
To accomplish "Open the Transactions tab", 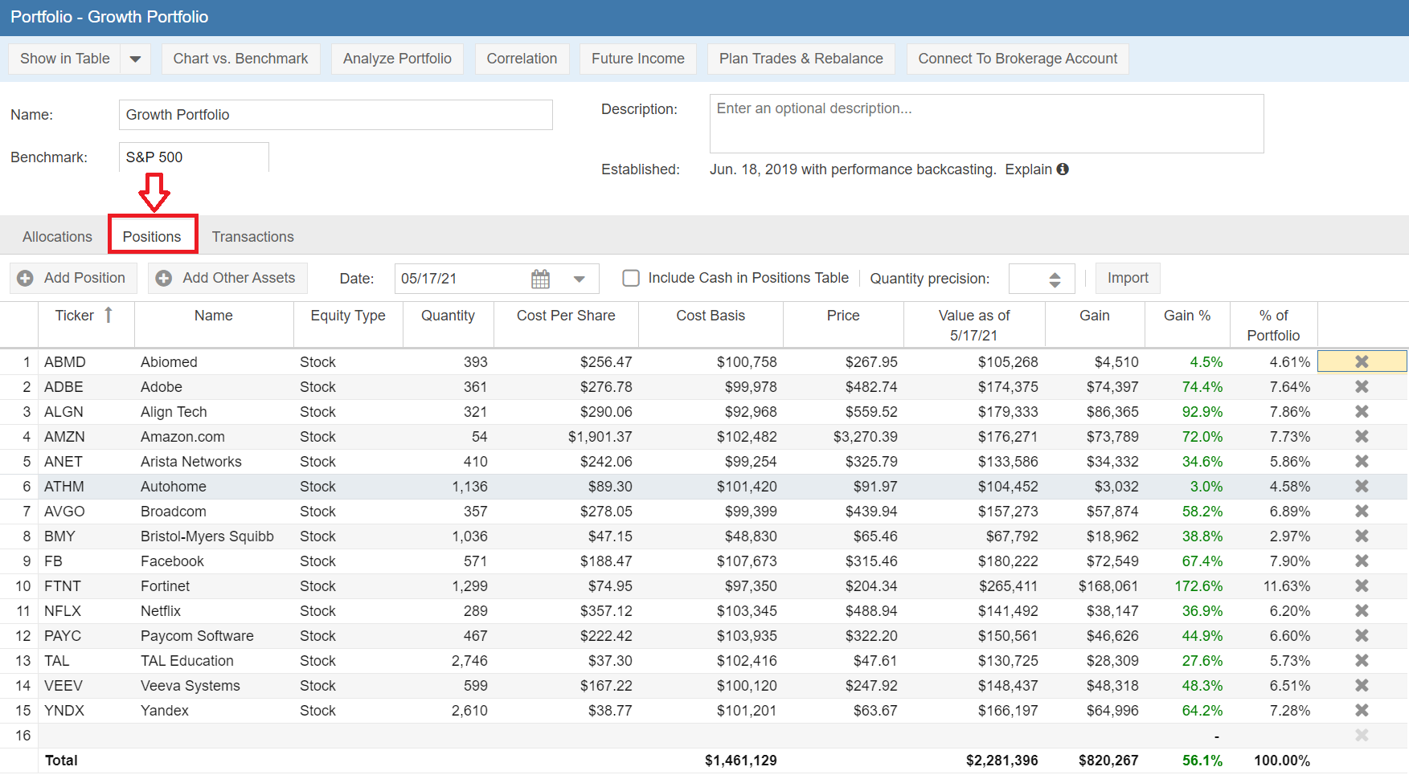I will click(x=252, y=237).
